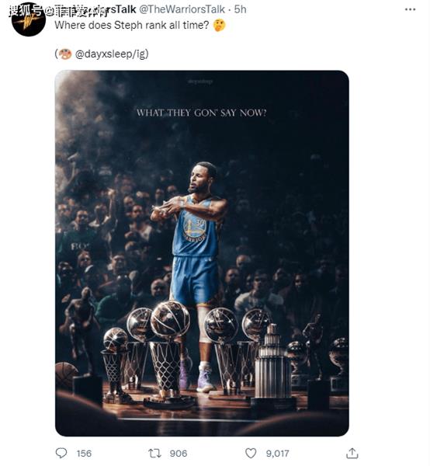Click the emoji before @dayxsleep/ig

[x=65, y=54]
